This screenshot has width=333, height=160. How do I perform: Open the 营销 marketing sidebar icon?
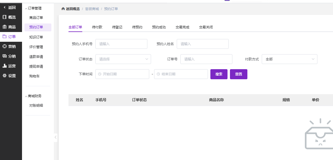(x=4, y=46)
